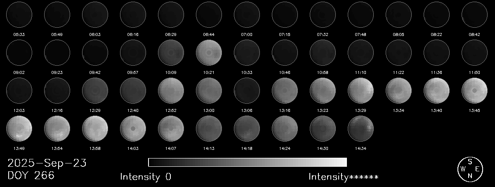Open the disk thumbnail at 10:09
The width and height of the screenshot is (495, 187).
(171, 53)
